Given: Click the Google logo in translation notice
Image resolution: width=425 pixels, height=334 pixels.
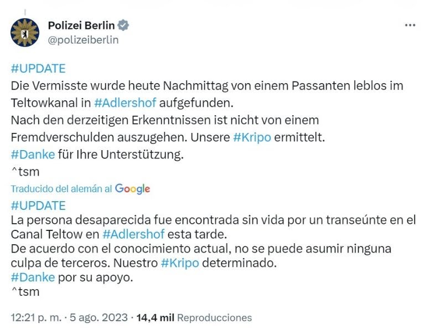Looking at the screenshot, I should pyautogui.click(x=133, y=189).
